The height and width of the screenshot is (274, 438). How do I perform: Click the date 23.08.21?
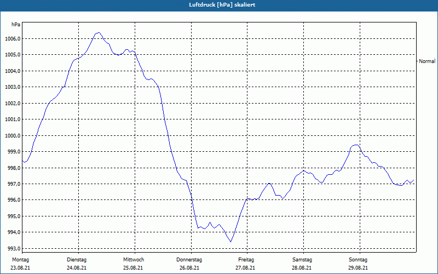pos(20,268)
